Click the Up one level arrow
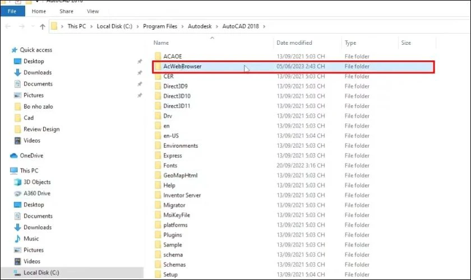This screenshot has height=280, width=471. click(43, 26)
